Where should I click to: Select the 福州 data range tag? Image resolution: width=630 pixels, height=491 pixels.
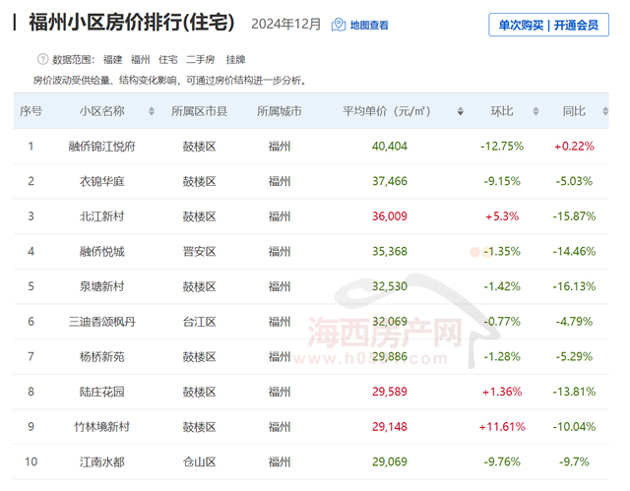(x=140, y=60)
